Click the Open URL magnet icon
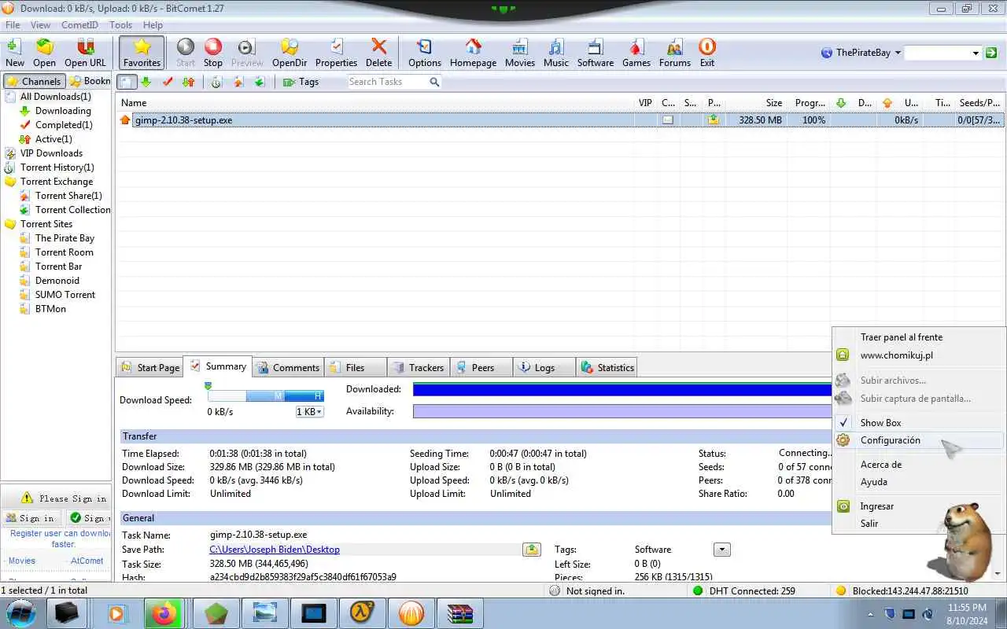Viewport: 1007px width, 629px height. 85,53
